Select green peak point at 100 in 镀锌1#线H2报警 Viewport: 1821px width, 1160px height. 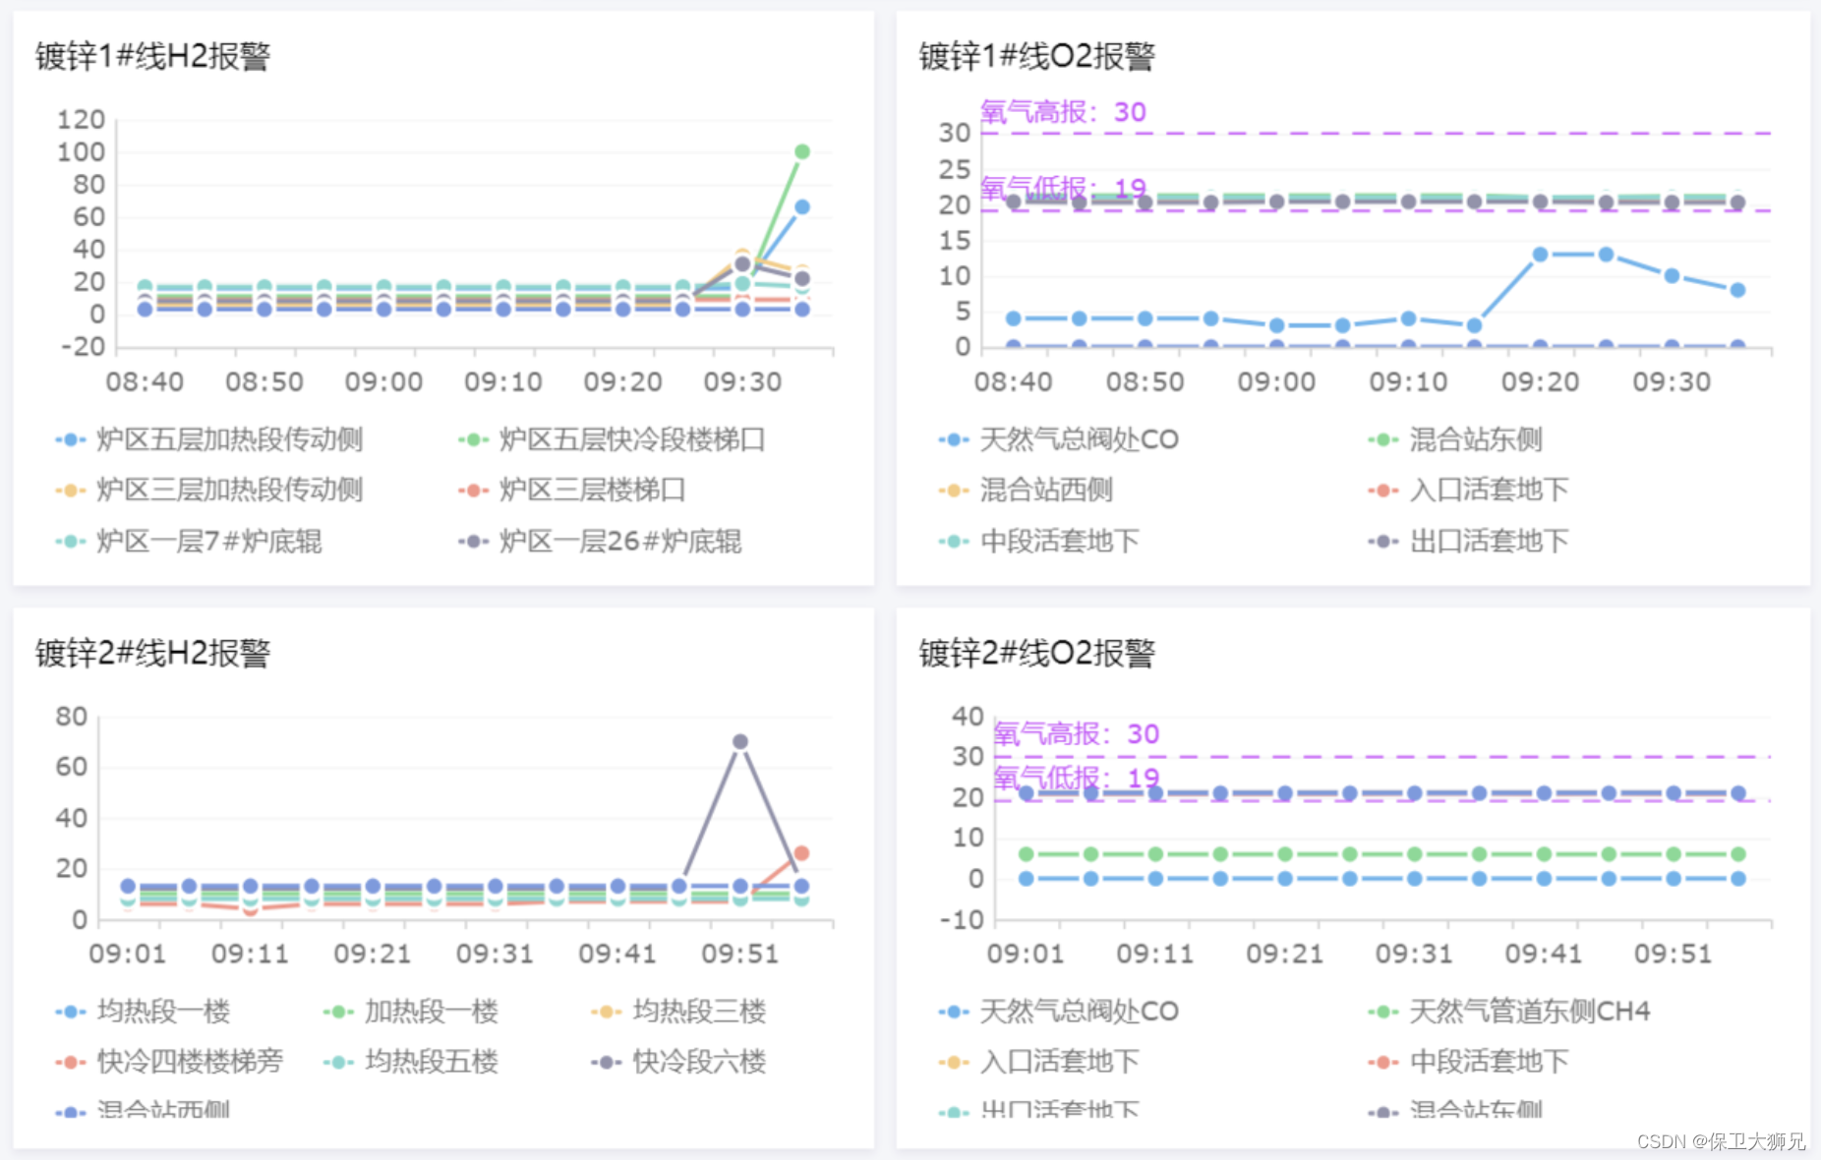pyautogui.click(x=802, y=151)
